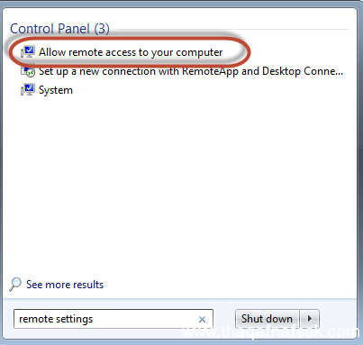Follow the See more results link

[x=65, y=285]
